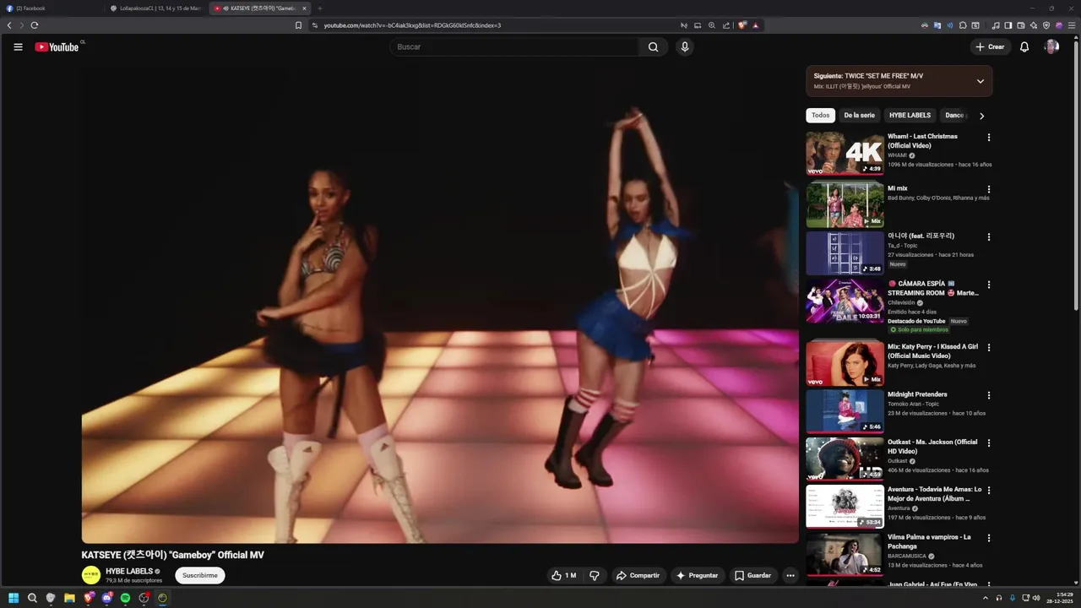Screen dimensions: 1081x608
Task: Open the HYBE LABELS channel name link
Action: click(x=129, y=571)
